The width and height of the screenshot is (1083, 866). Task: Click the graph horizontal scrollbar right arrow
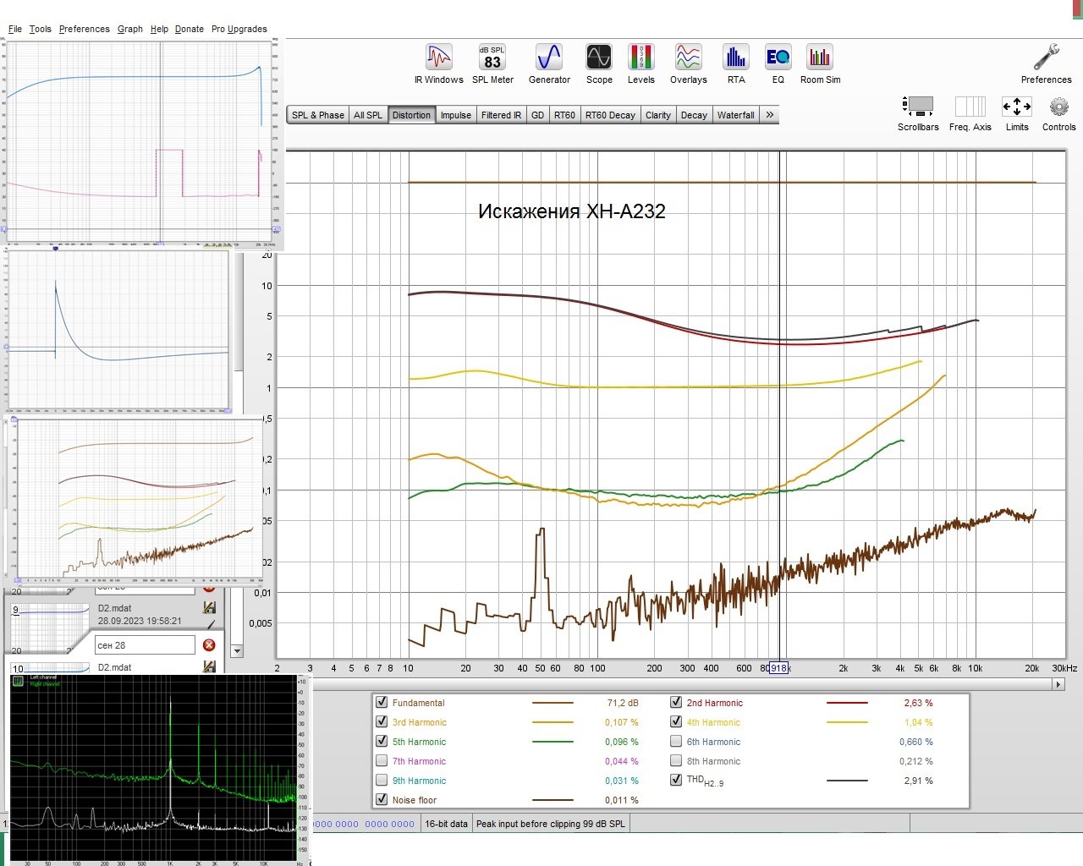coord(1058,684)
